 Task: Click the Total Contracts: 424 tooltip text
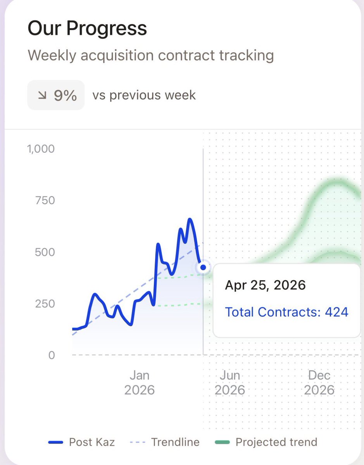287,312
